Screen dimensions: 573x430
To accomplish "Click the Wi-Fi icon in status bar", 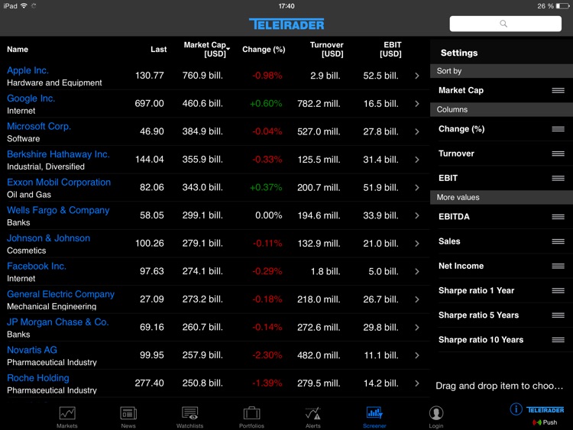I will (x=24, y=6).
